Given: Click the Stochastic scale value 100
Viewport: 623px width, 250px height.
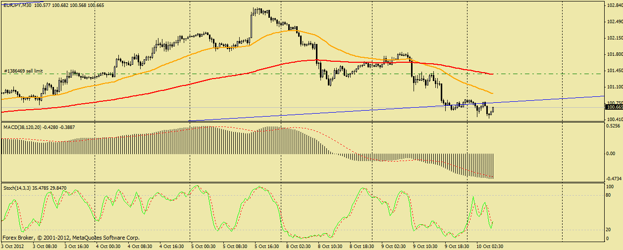Looking at the screenshot, I should (x=610, y=187).
